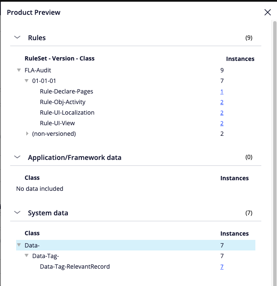Click the Rules section heading
The image size is (277, 286).
(37, 38)
